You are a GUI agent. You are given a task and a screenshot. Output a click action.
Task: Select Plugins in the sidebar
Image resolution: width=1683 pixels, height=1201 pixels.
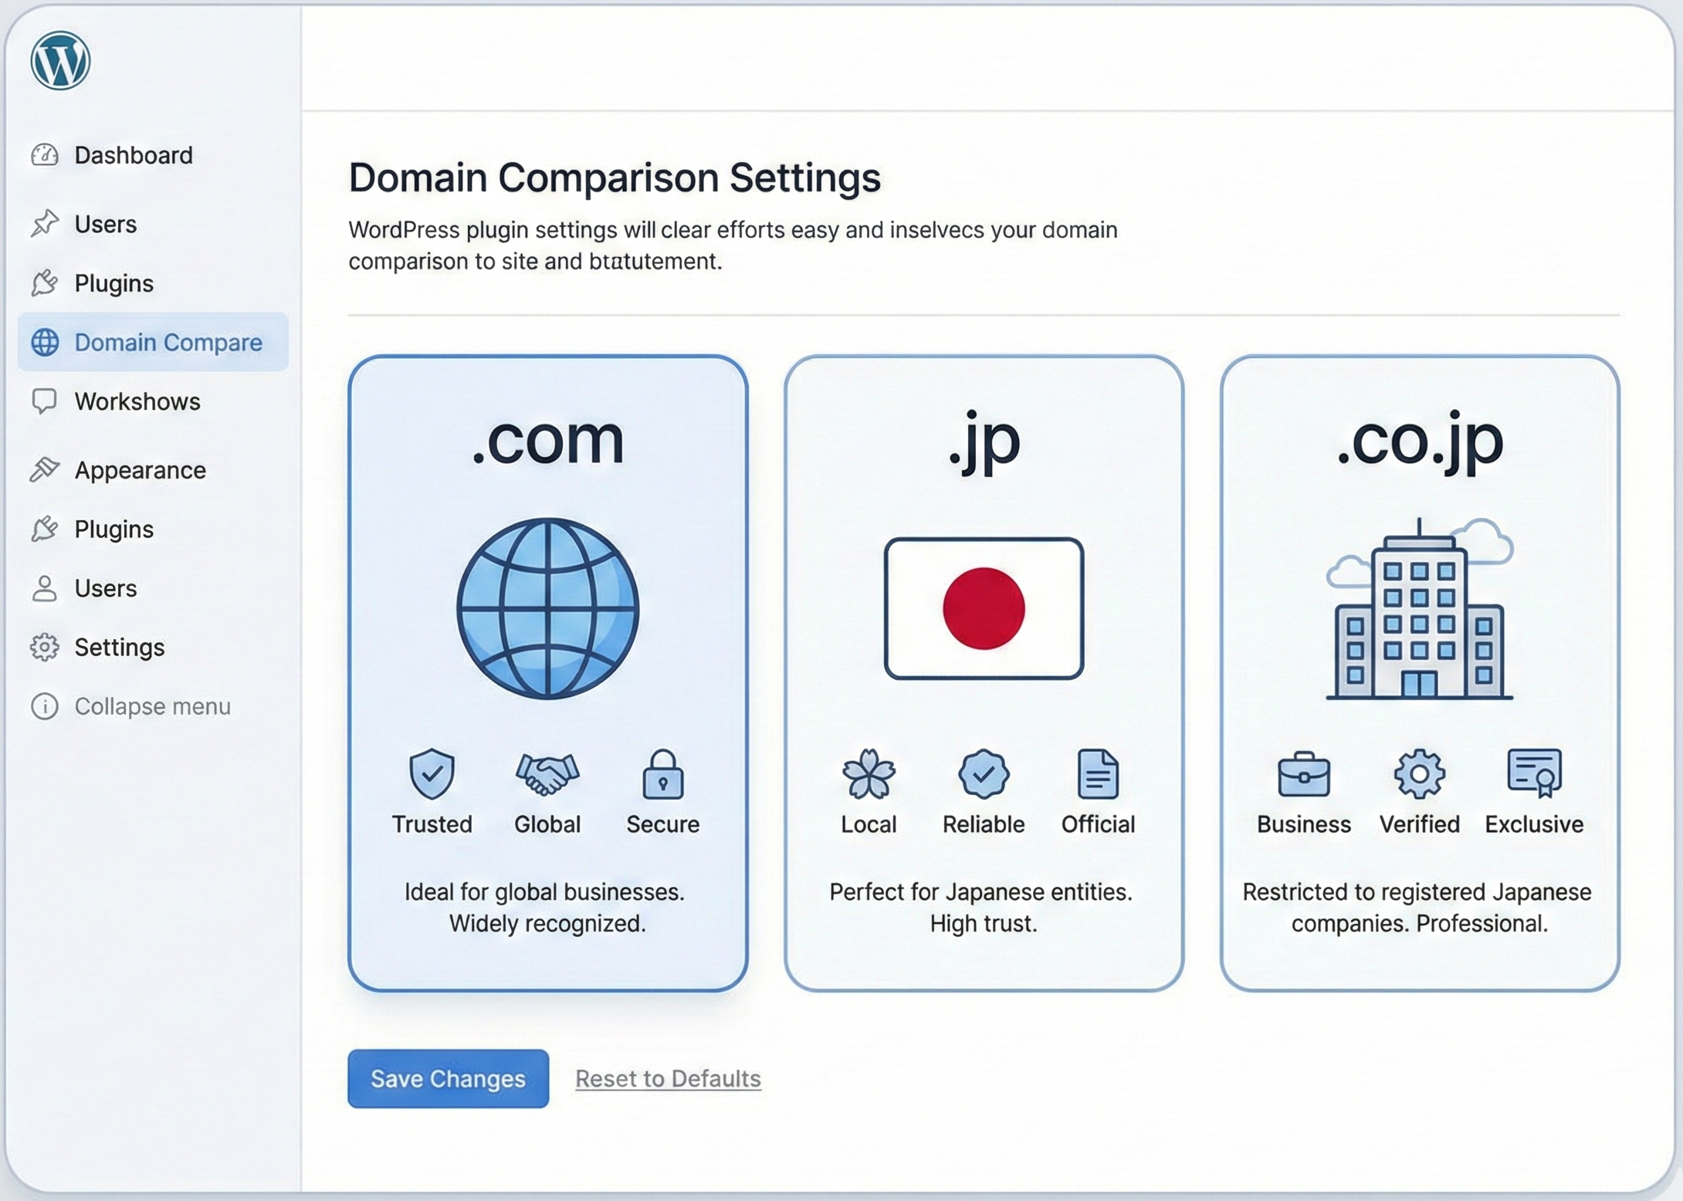114,283
